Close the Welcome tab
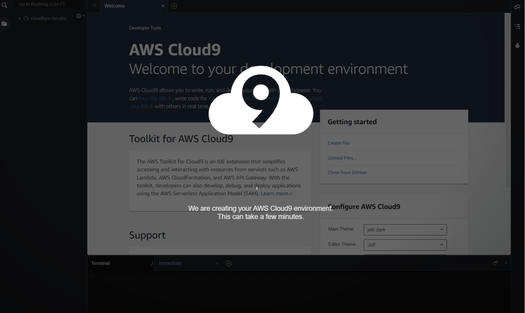Viewport: 525px width, 313px height. click(x=163, y=6)
